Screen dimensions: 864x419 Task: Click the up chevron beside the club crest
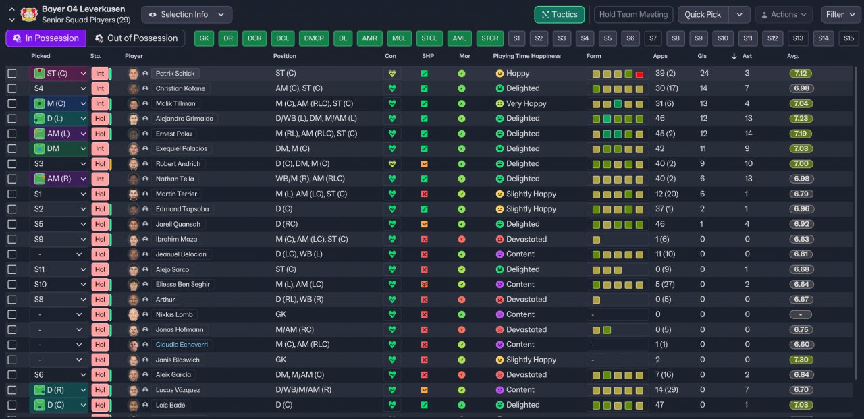(11, 10)
